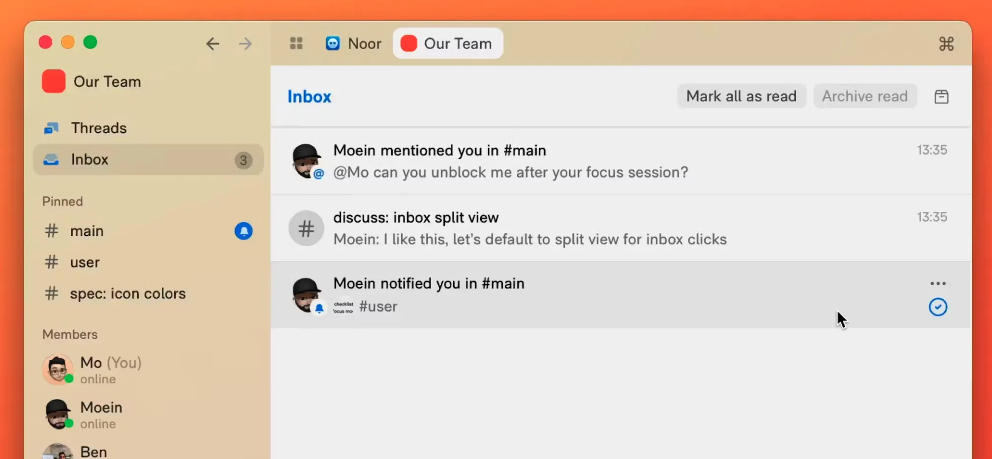This screenshot has height=459, width=992.
Task: Click Mark all as read button
Action: pyautogui.click(x=741, y=96)
